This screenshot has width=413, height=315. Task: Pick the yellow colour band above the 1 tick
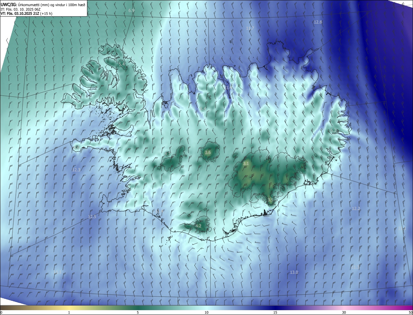69,308
